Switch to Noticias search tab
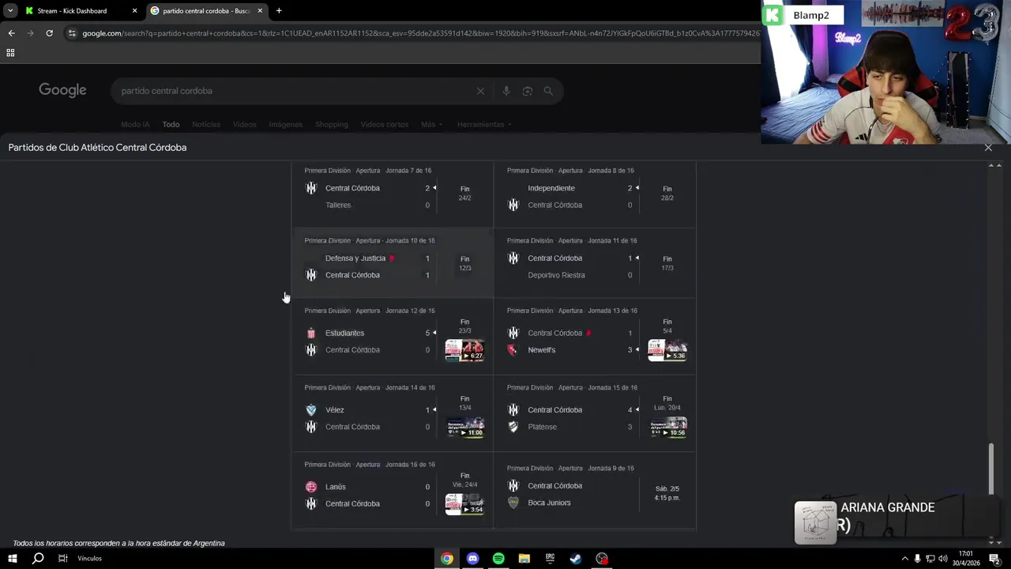 [x=206, y=124]
